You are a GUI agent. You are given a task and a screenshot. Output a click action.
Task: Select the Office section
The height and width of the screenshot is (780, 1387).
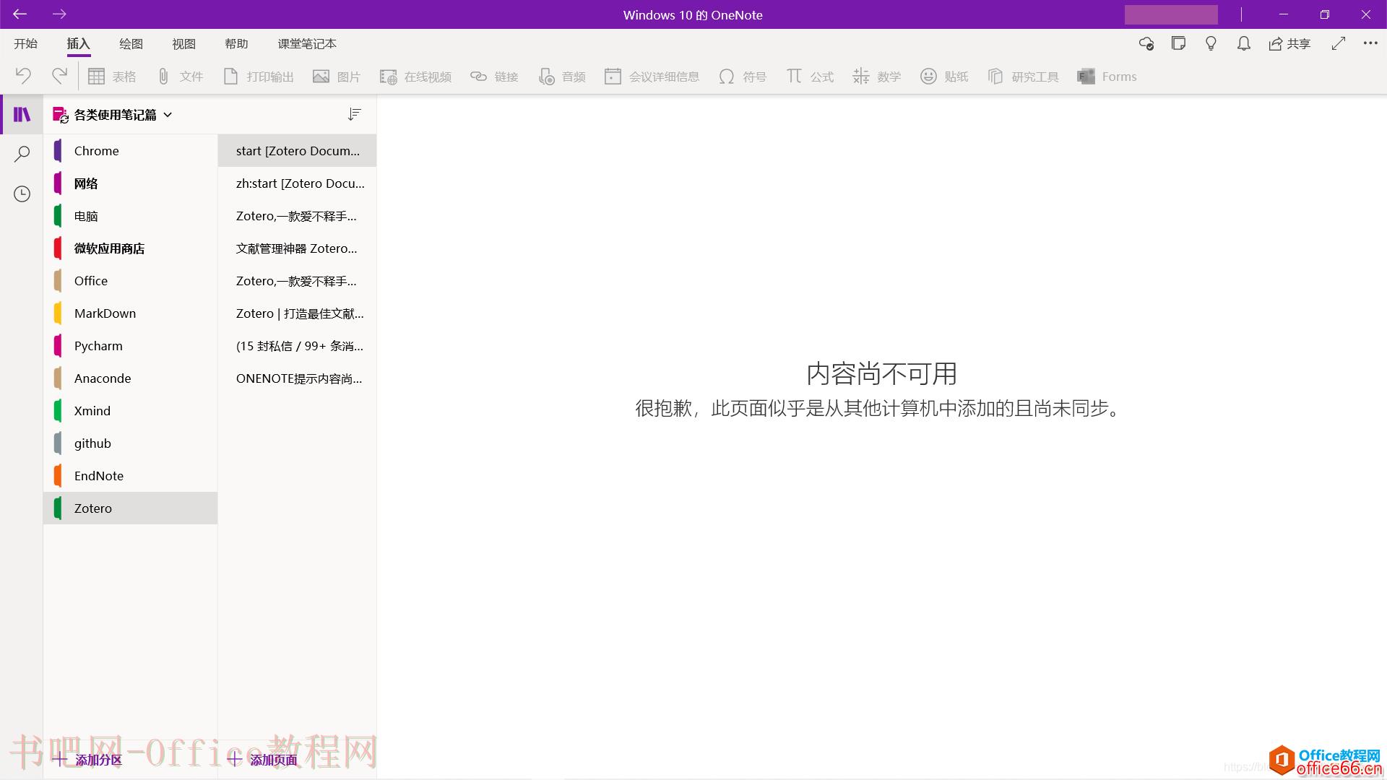pyautogui.click(x=131, y=281)
